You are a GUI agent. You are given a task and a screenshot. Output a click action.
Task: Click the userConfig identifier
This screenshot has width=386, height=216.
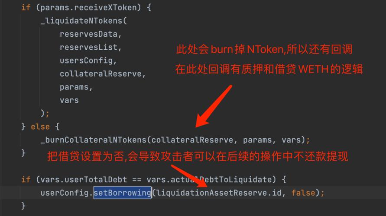tap(65, 193)
